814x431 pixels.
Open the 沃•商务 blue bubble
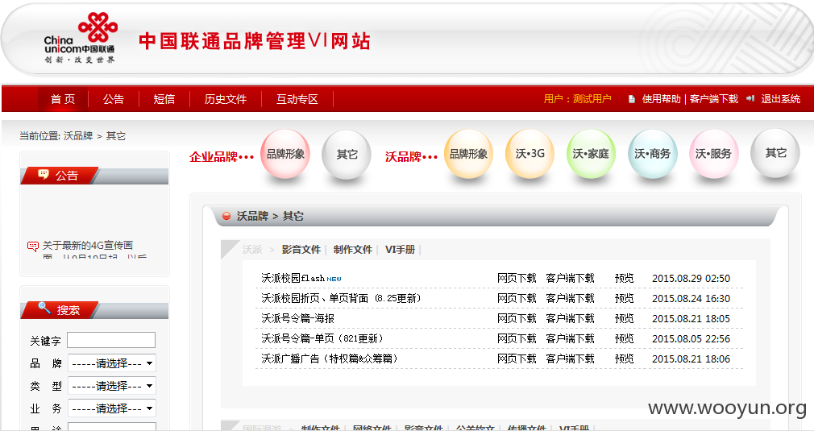653,154
